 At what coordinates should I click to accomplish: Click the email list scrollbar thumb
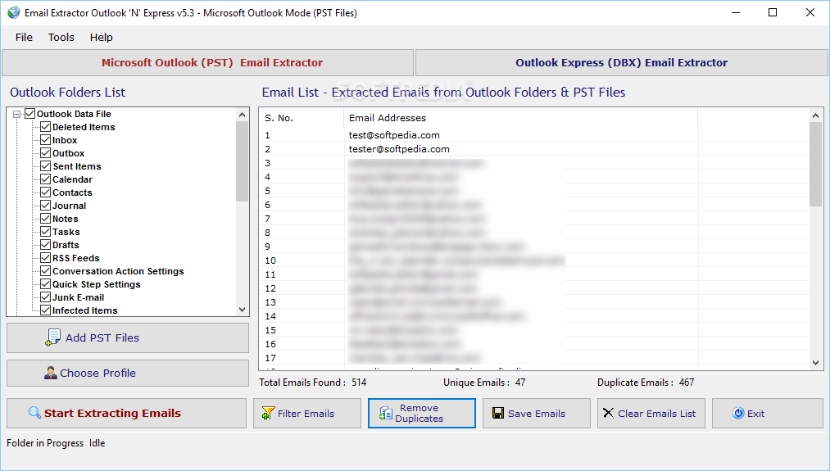click(816, 165)
